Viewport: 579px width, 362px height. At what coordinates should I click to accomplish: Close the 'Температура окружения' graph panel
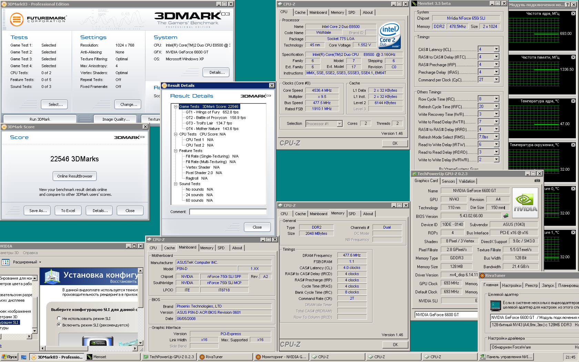click(x=573, y=145)
